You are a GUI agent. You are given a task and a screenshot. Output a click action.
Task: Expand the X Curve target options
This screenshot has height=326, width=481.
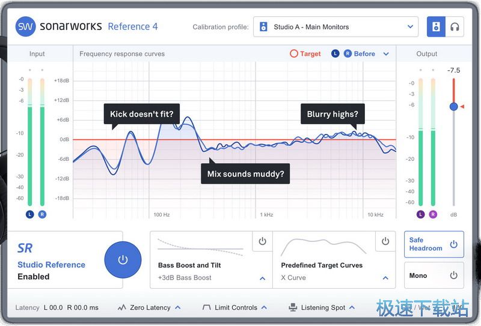[385, 278]
